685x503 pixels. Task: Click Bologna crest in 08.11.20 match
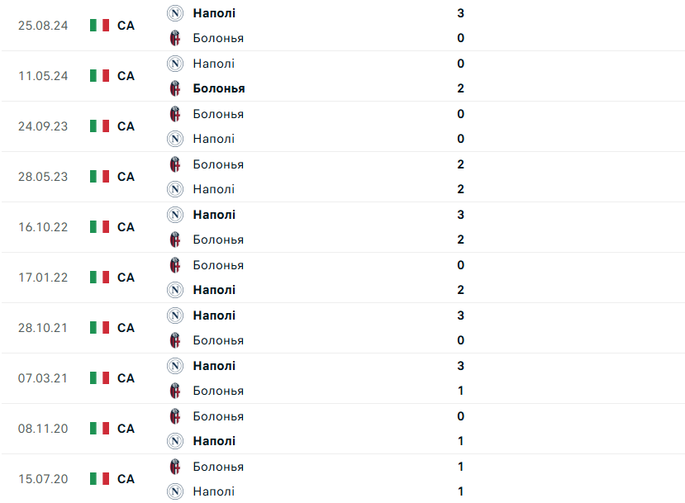175,416
